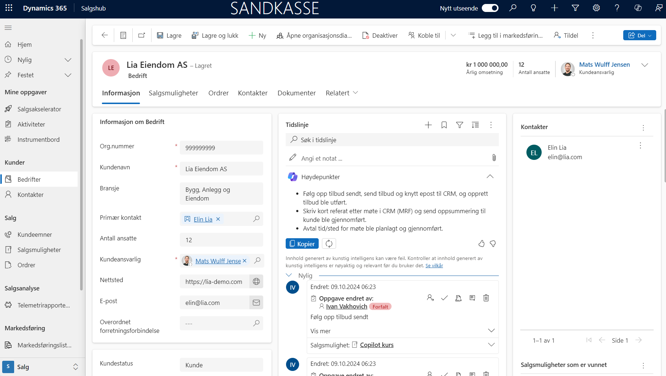Open the settings gear

click(596, 8)
